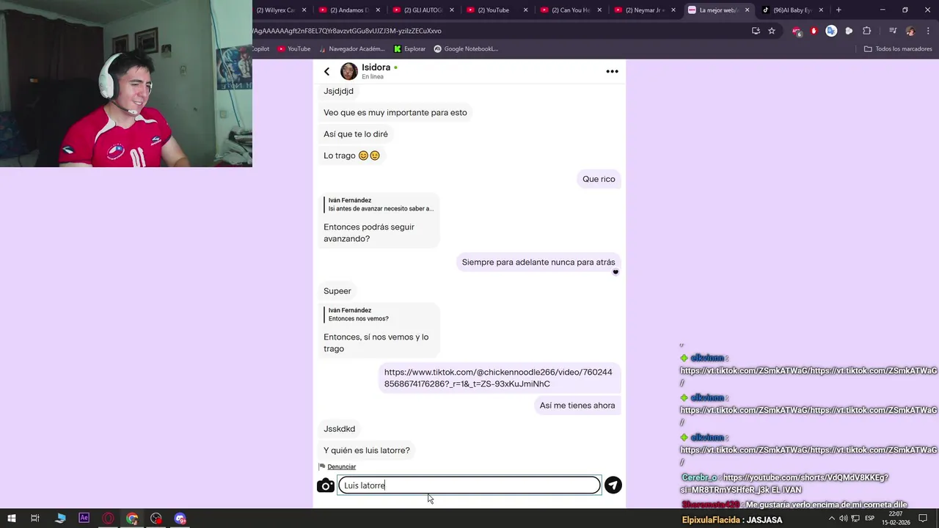Click the red shield extension icon
The height and width of the screenshot is (528, 939).
(814, 31)
